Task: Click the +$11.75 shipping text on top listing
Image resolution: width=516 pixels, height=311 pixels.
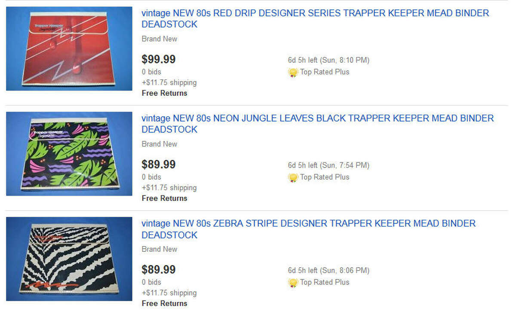Action: 169,82
